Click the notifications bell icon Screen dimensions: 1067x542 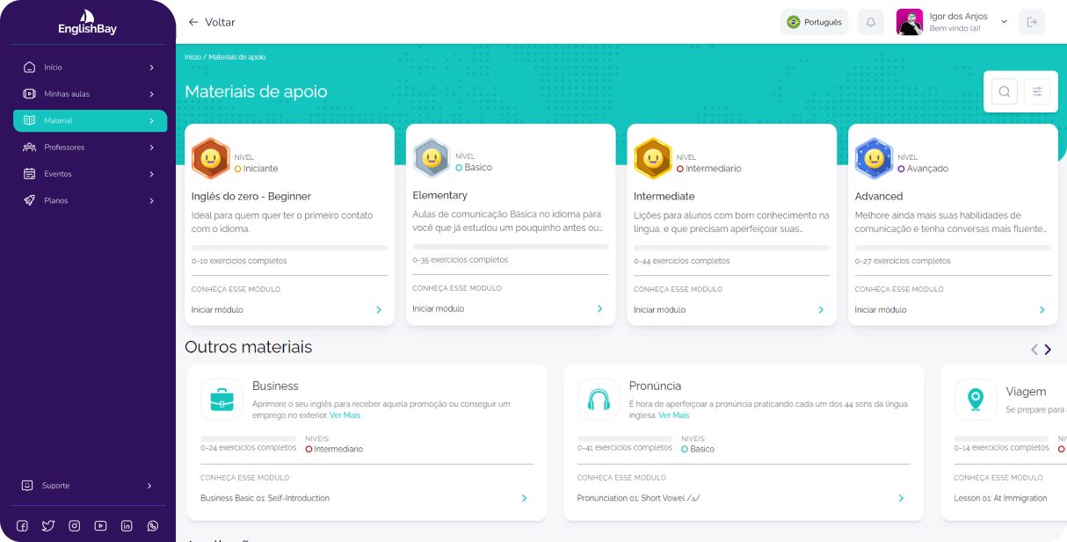tap(871, 22)
